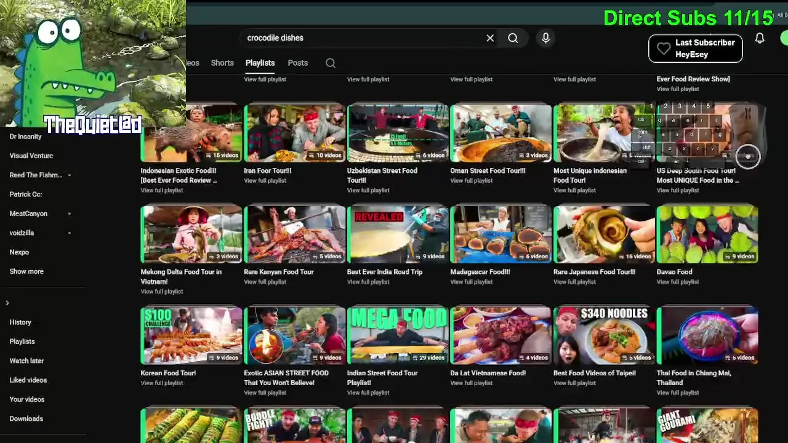The height and width of the screenshot is (443, 788).
Task: Open Downloads in sidebar
Action: (x=26, y=418)
